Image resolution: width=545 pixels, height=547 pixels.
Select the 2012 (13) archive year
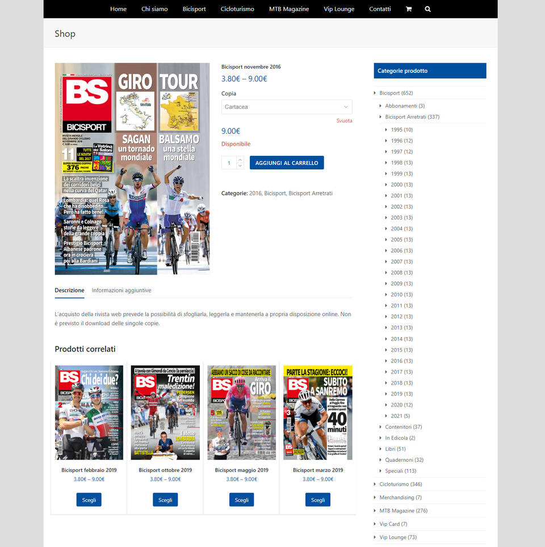point(401,317)
